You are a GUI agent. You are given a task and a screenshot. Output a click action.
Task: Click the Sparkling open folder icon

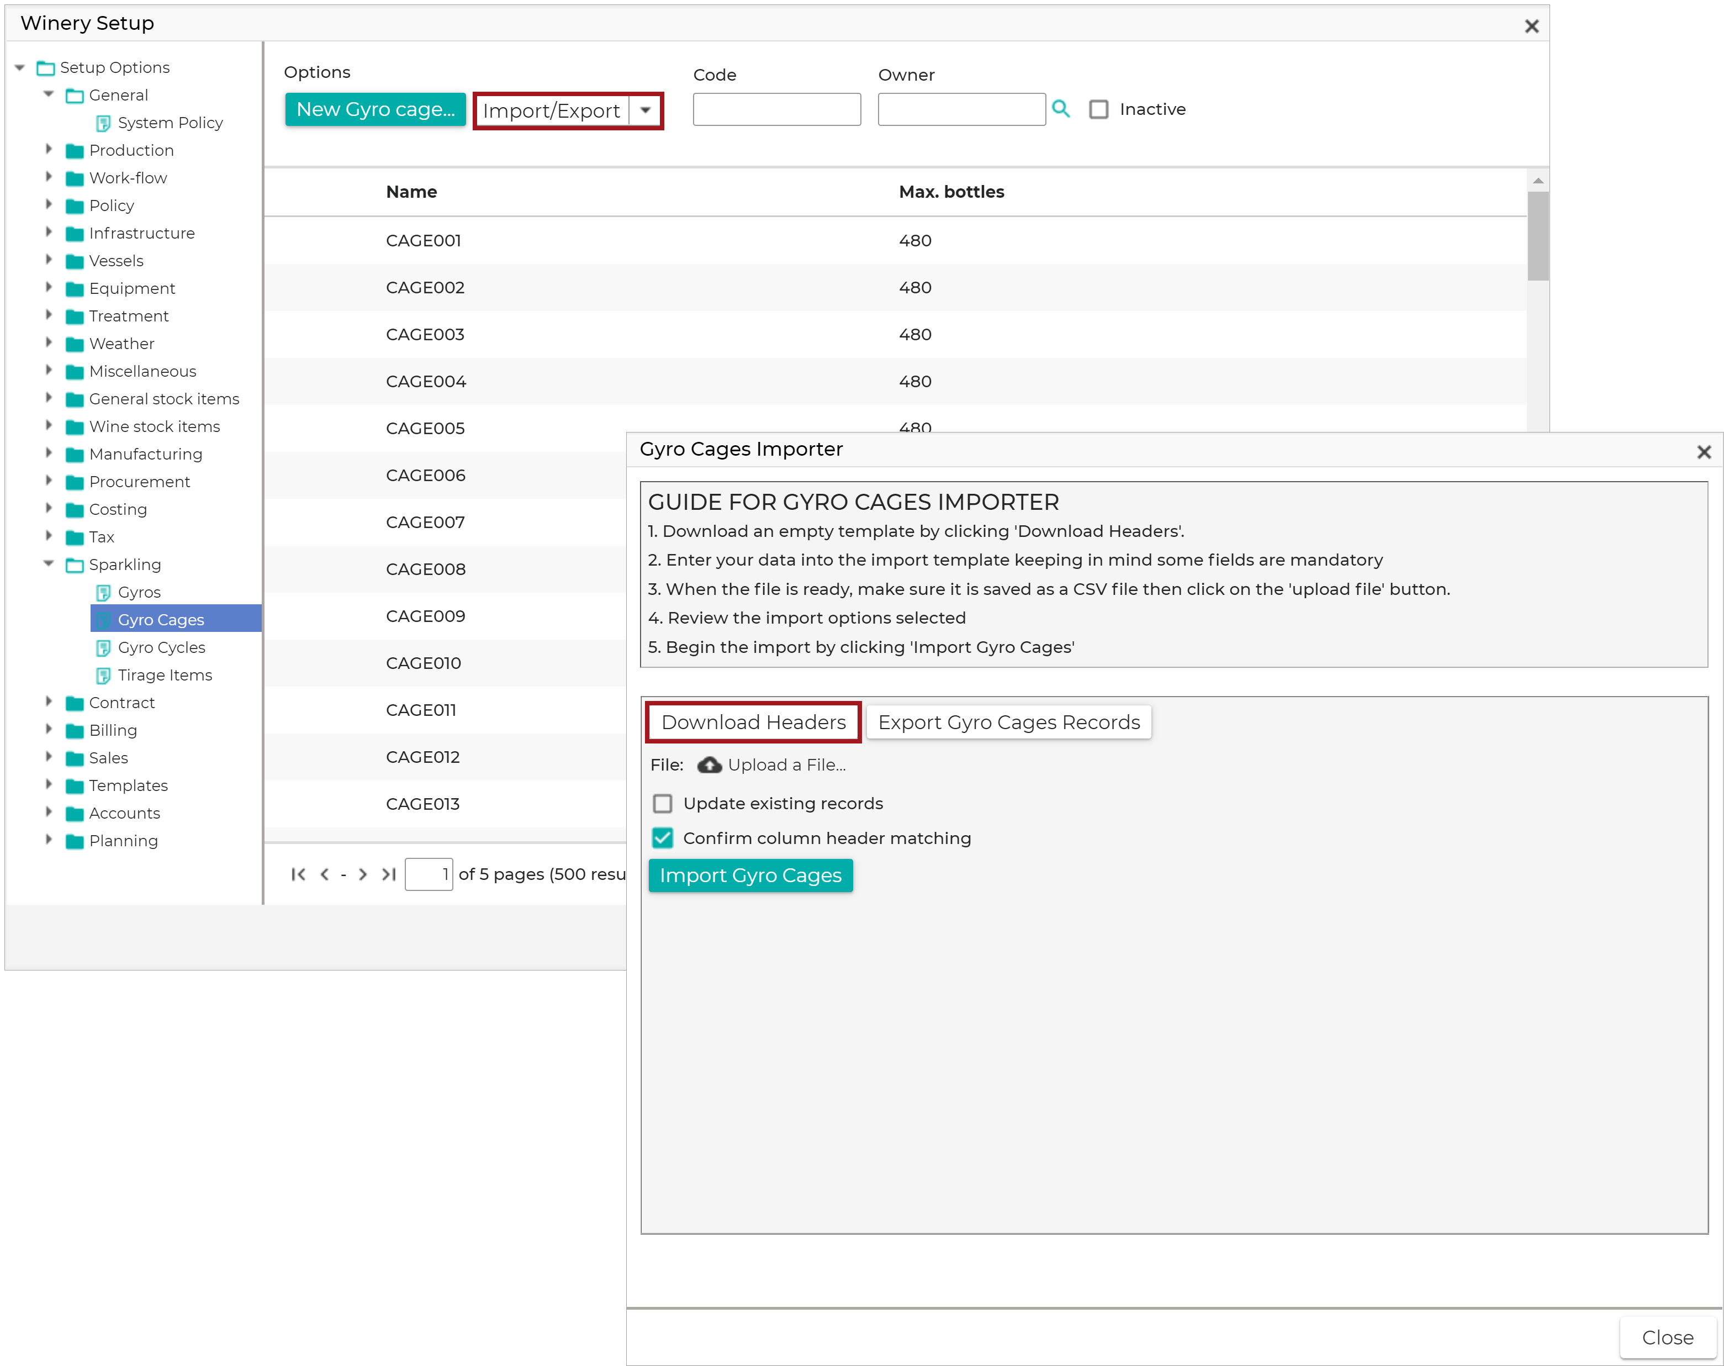coord(75,566)
